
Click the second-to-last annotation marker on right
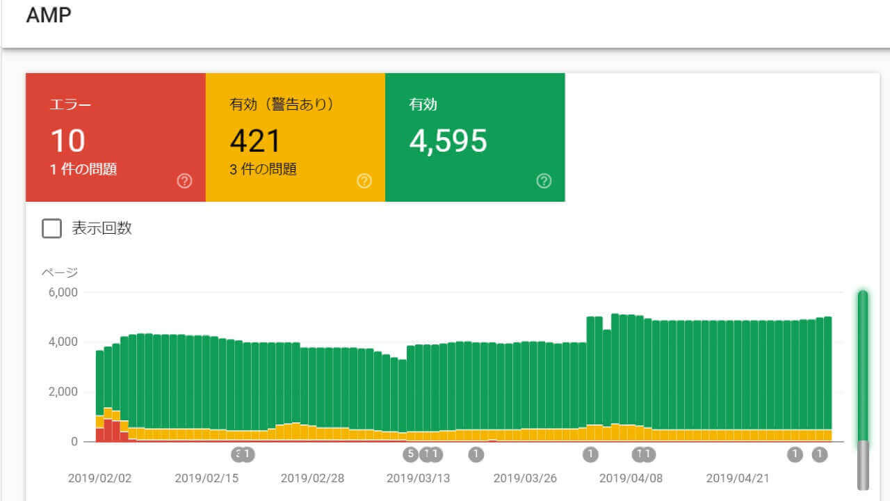(795, 454)
